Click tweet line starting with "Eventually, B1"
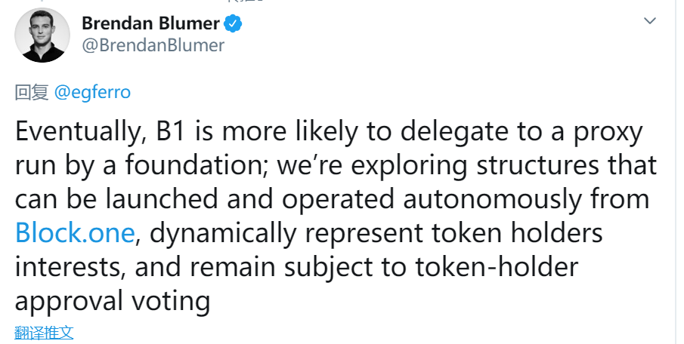The image size is (684, 344). (x=329, y=133)
